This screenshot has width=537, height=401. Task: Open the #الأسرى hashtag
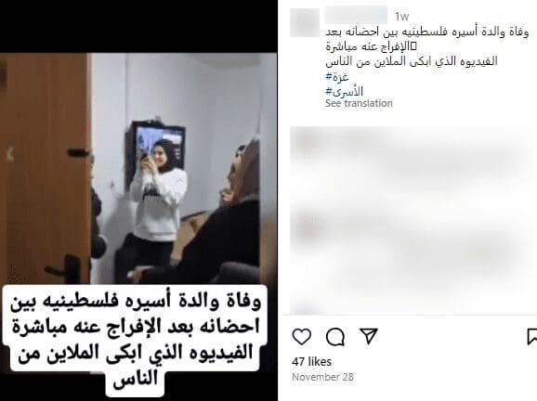344,91
